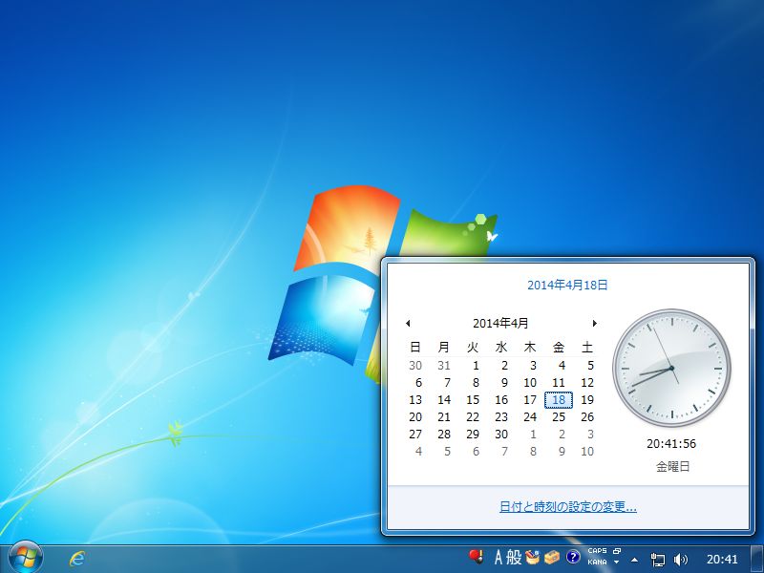Screen dimensions: 764x573
Task: Select highlighted date 18 in calendar
Action: 559,400
